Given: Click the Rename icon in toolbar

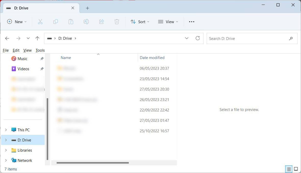Looking at the screenshot, I should click(x=86, y=22).
